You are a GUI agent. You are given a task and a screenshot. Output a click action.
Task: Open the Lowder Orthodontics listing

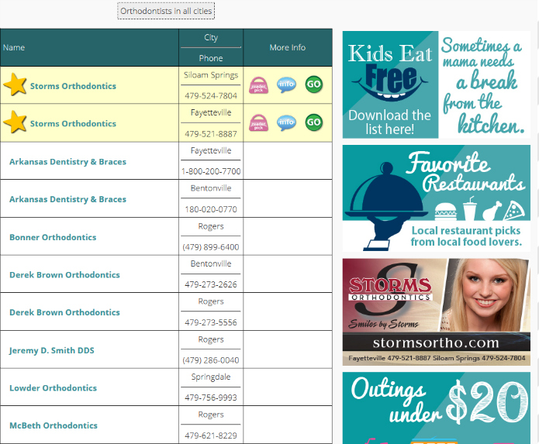(54, 387)
